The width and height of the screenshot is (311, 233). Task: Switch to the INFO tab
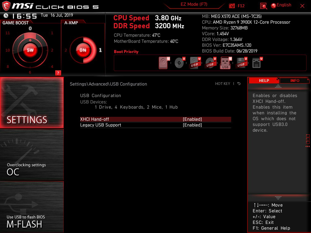click(x=295, y=80)
